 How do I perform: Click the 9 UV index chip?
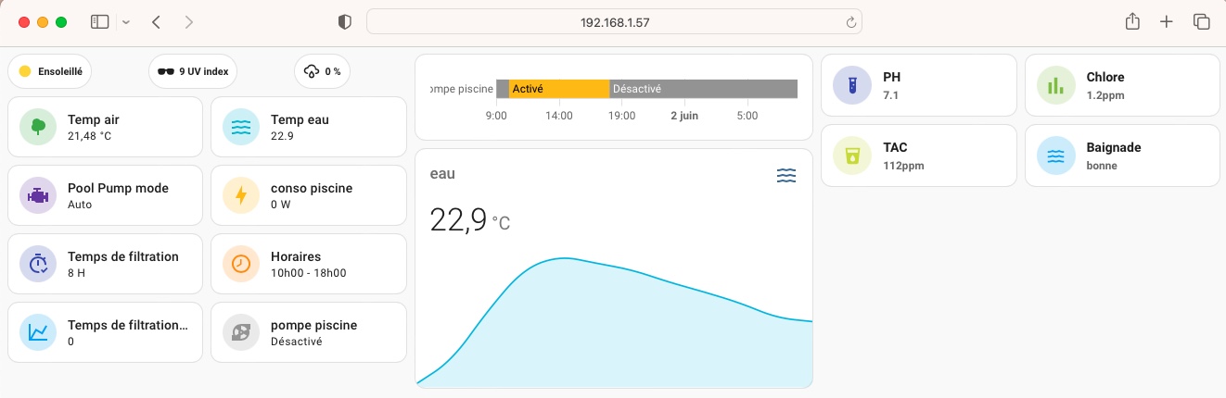coord(194,70)
